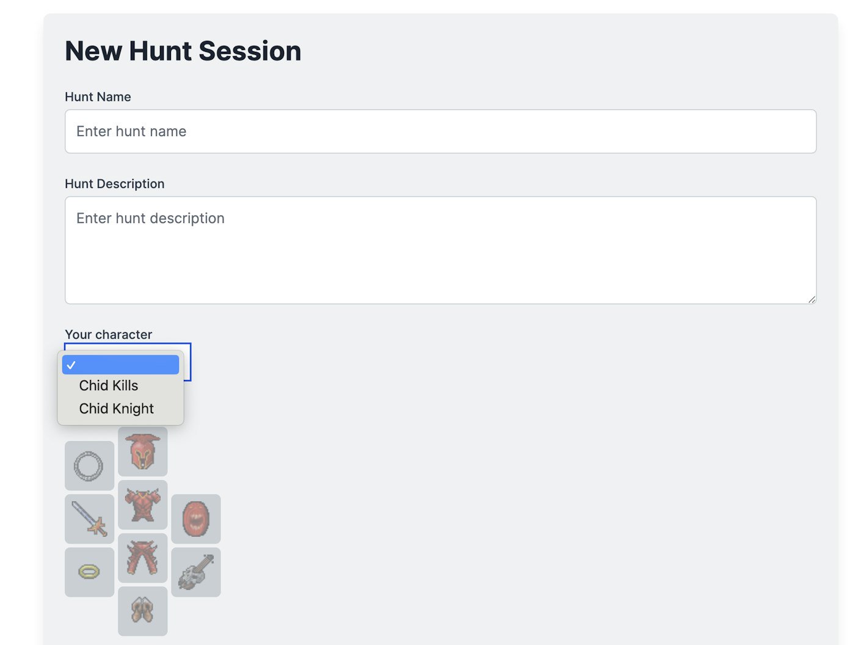Image resolution: width=855 pixels, height=645 pixels.
Task: Click into the hunt description textarea
Action: (x=440, y=250)
